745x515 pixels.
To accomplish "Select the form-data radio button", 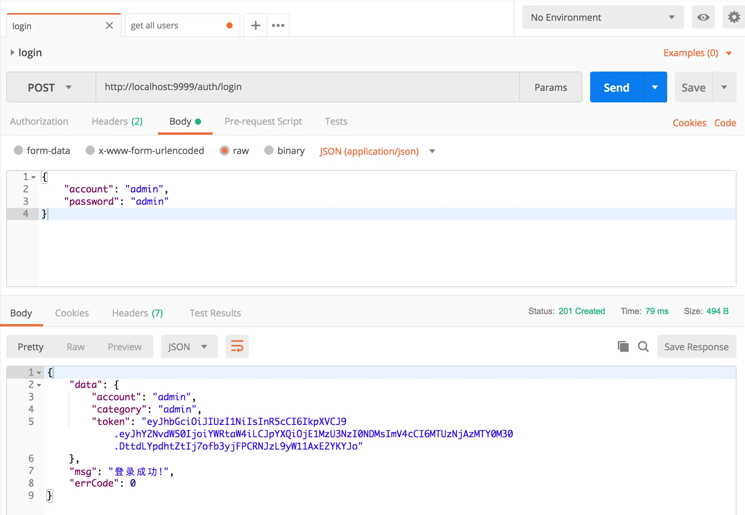I will [18, 150].
